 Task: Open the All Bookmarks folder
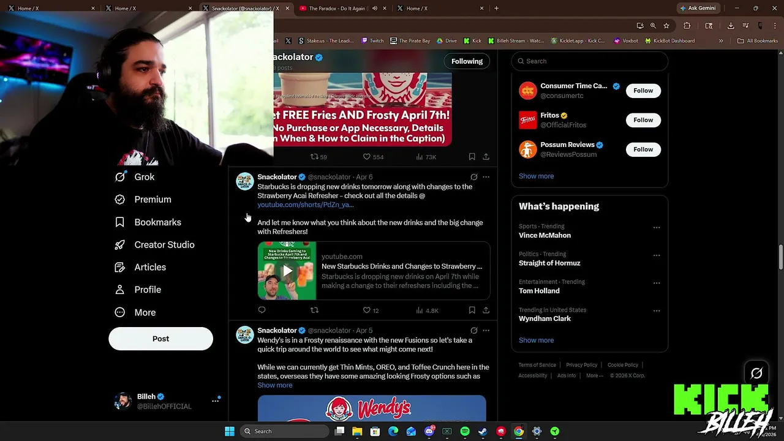click(758, 41)
